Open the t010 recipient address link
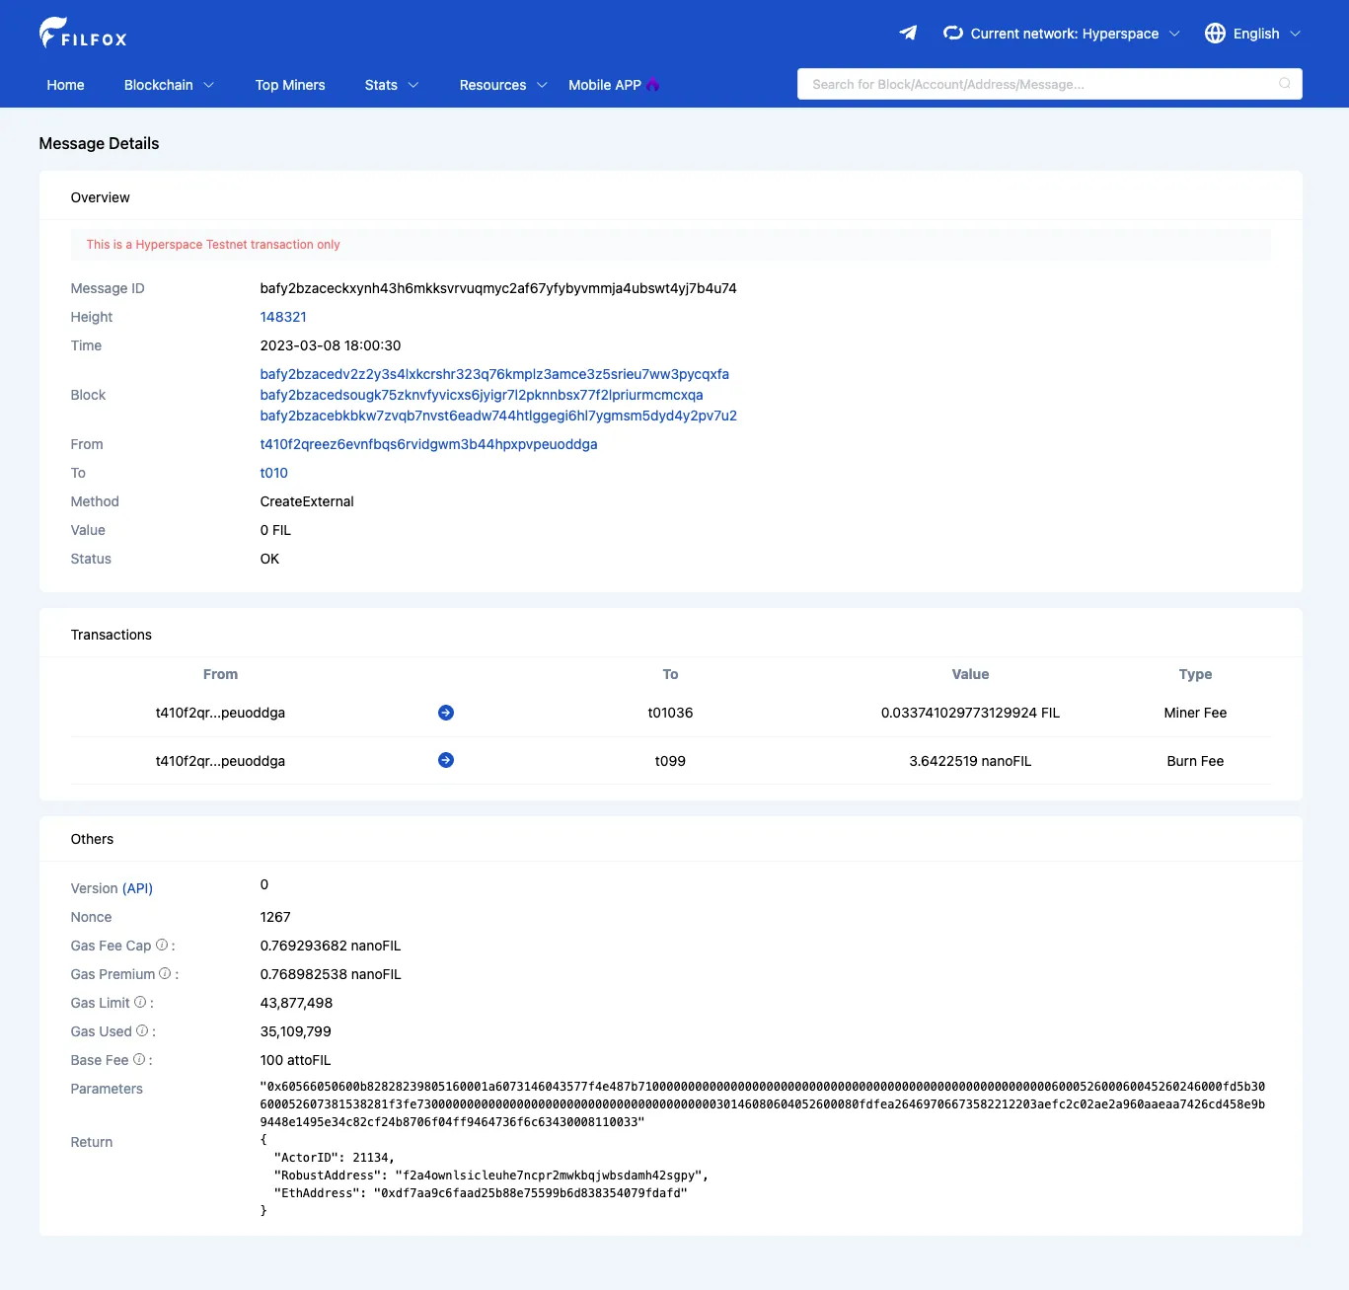 (x=274, y=473)
